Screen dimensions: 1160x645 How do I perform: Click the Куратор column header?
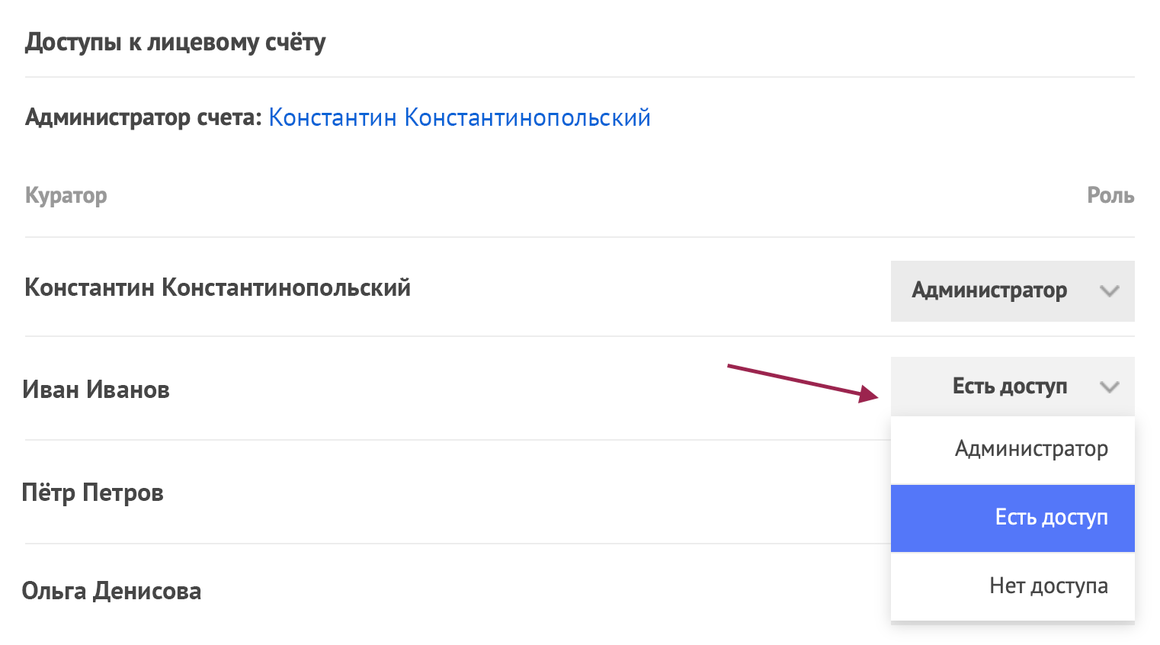point(66,195)
